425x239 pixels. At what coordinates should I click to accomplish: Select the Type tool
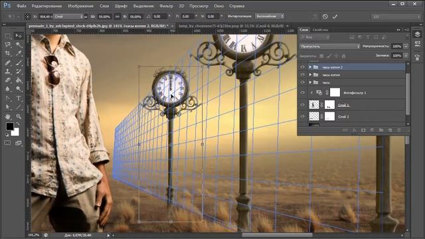19,98
